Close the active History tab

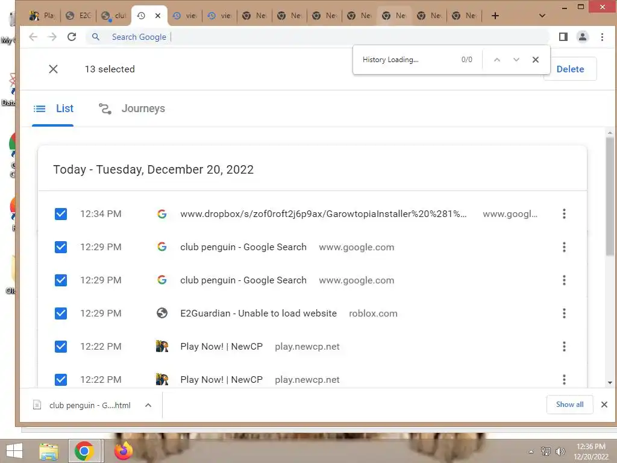point(158,16)
